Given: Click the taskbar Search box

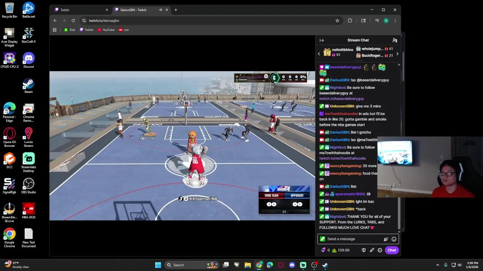Looking at the screenshot, I should click(192, 265).
